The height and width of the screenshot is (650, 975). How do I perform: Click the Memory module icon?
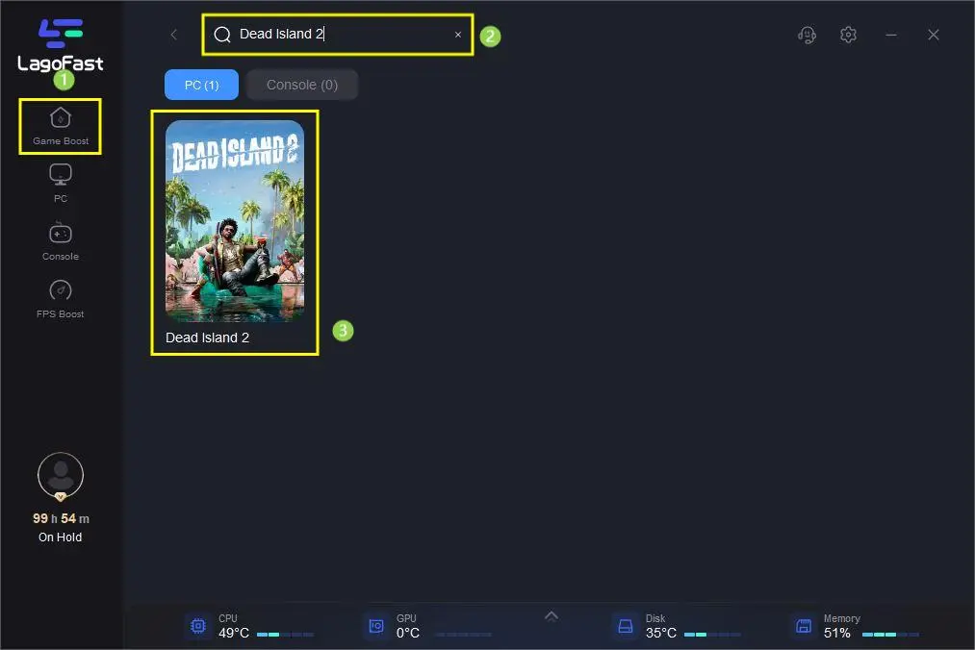point(804,626)
